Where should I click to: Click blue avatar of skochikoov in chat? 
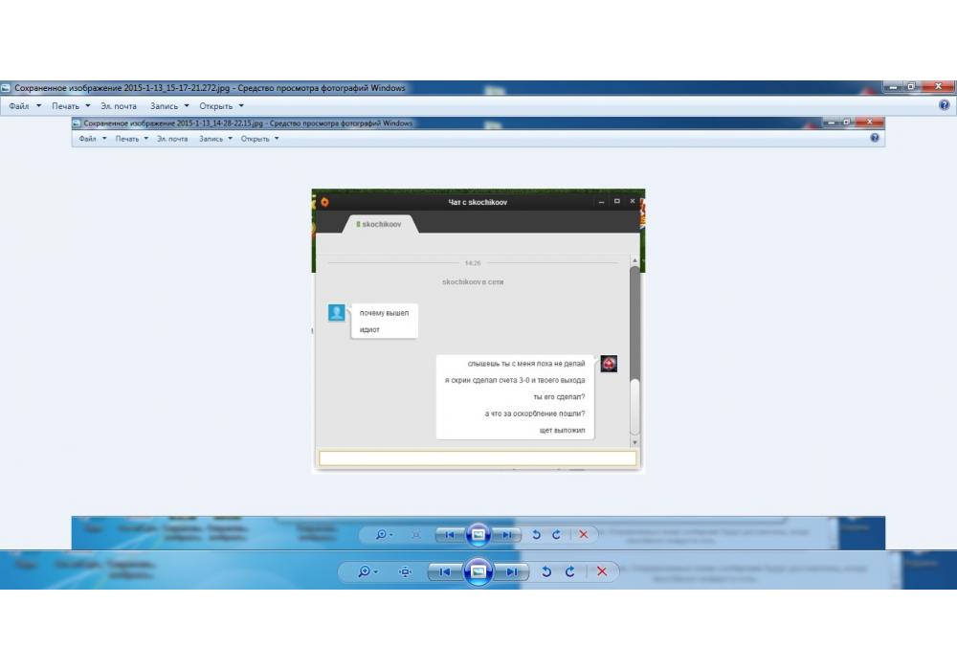click(336, 312)
